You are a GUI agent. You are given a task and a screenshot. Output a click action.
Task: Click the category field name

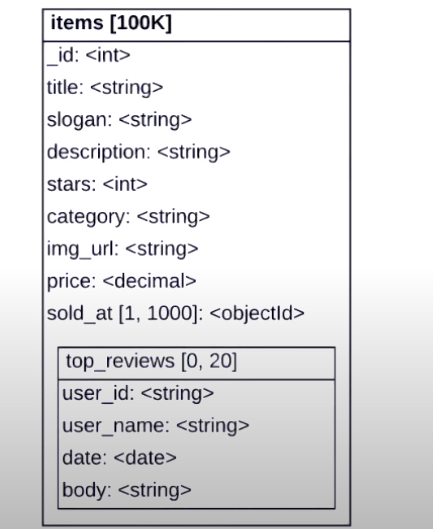[88, 217]
